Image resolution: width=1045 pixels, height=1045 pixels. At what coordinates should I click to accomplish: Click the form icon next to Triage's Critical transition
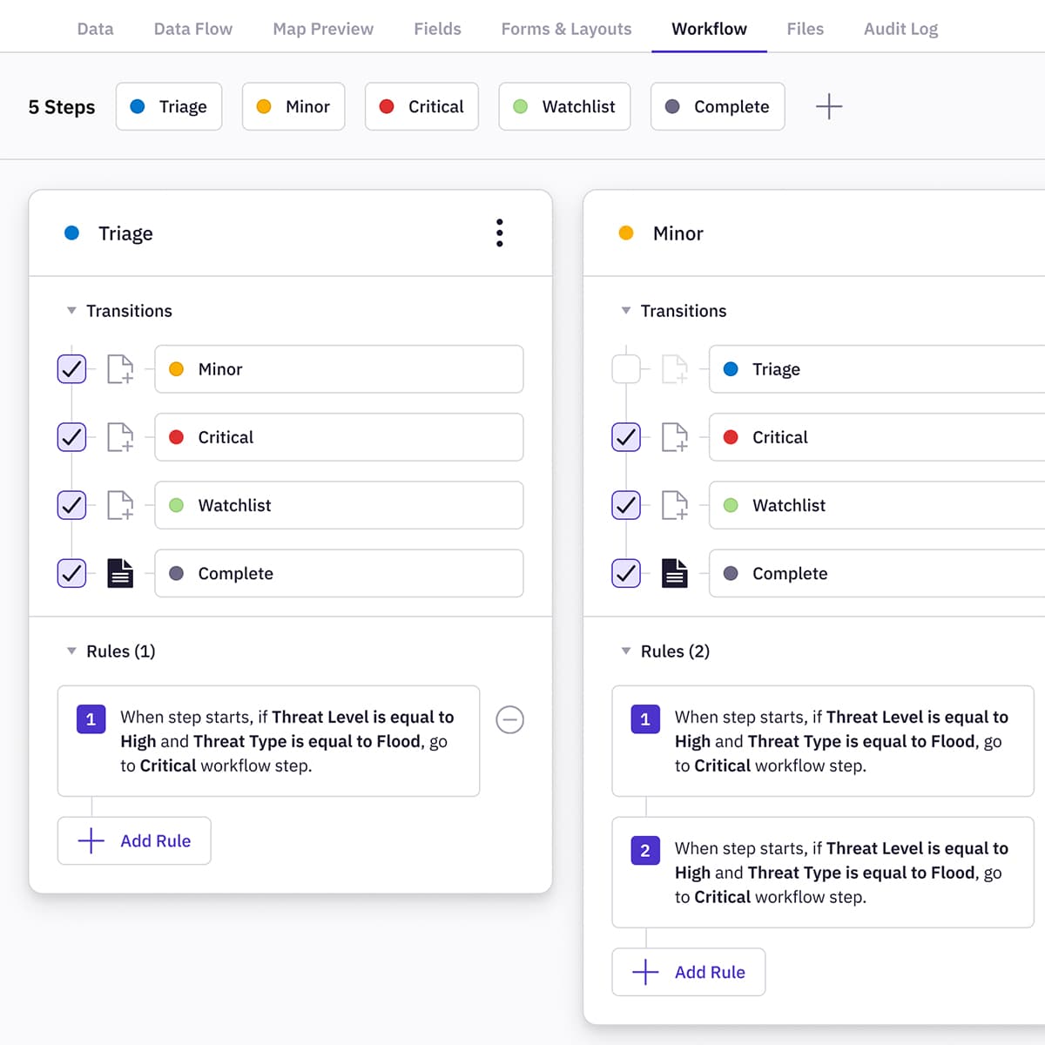(120, 436)
